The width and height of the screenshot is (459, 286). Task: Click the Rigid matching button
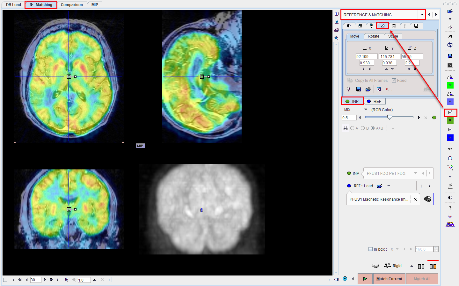[x=393, y=266]
